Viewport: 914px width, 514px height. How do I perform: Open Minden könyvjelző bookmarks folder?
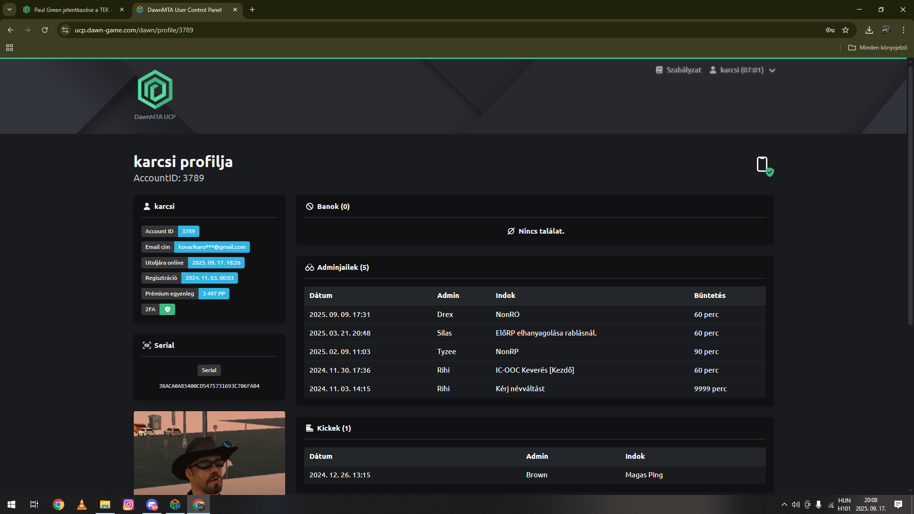click(878, 48)
